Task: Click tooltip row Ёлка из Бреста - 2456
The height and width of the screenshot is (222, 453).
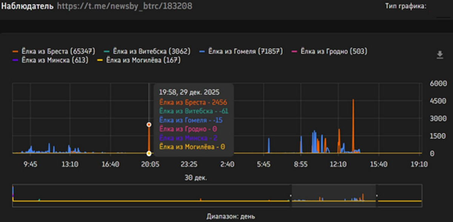Action: 193,102
